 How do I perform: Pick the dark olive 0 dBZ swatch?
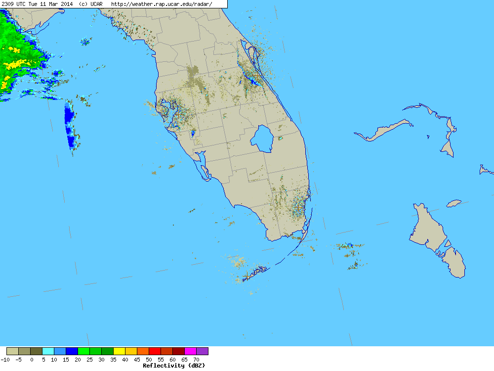pos(37,351)
